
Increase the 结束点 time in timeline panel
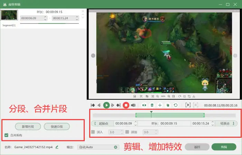[213, 122]
